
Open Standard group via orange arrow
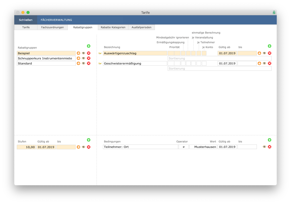click(78, 63)
